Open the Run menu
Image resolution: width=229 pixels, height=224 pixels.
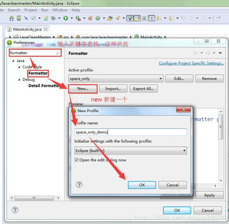[x=45, y=10]
